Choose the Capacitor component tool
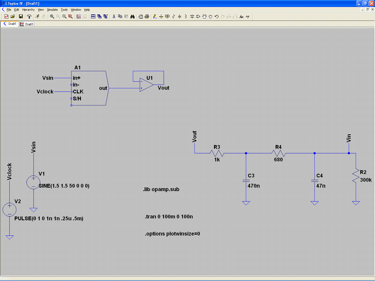Image resolution: width=375 pixels, height=281 pixels. [179, 16]
